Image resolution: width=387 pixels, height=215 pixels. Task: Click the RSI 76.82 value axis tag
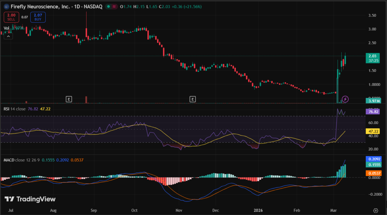point(373,112)
